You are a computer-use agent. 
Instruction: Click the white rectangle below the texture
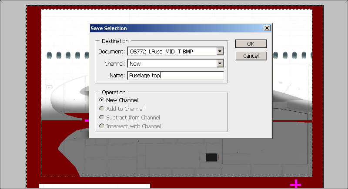coord(94,186)
